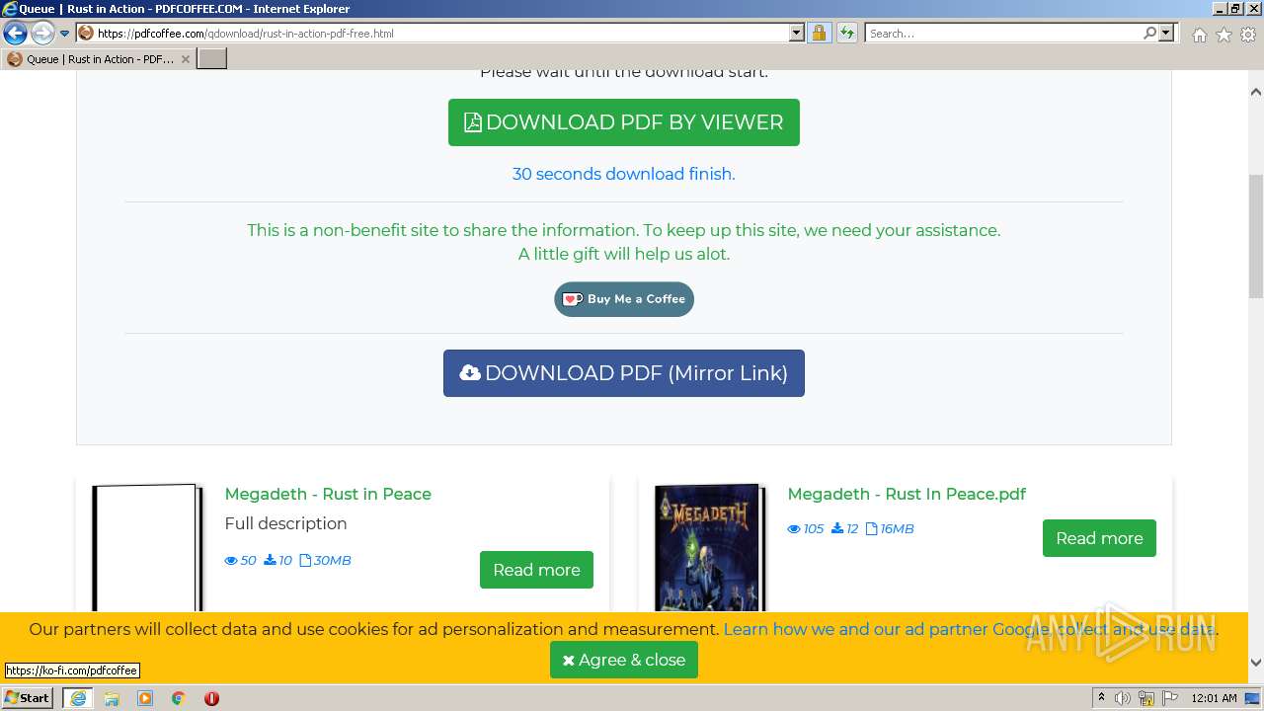1264x711 pixels.
Task: Click the 30 seconds download finish link
Action: coord(624,174)
